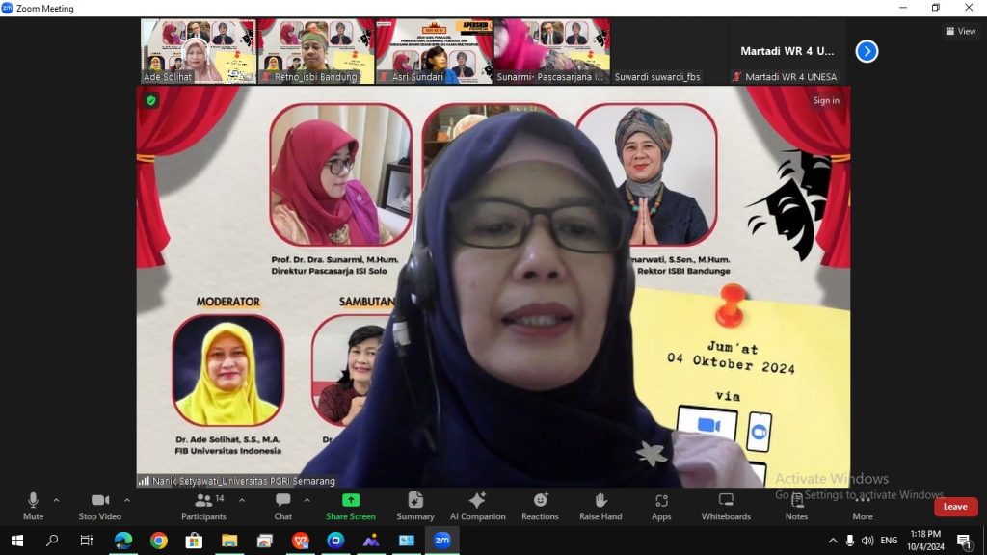Open Reactions menu
Screen dimensions: 987x555
(540, 507)
